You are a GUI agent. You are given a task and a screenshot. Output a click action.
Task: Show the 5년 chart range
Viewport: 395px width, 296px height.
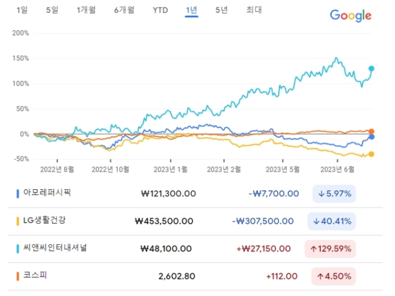point(222,10)
